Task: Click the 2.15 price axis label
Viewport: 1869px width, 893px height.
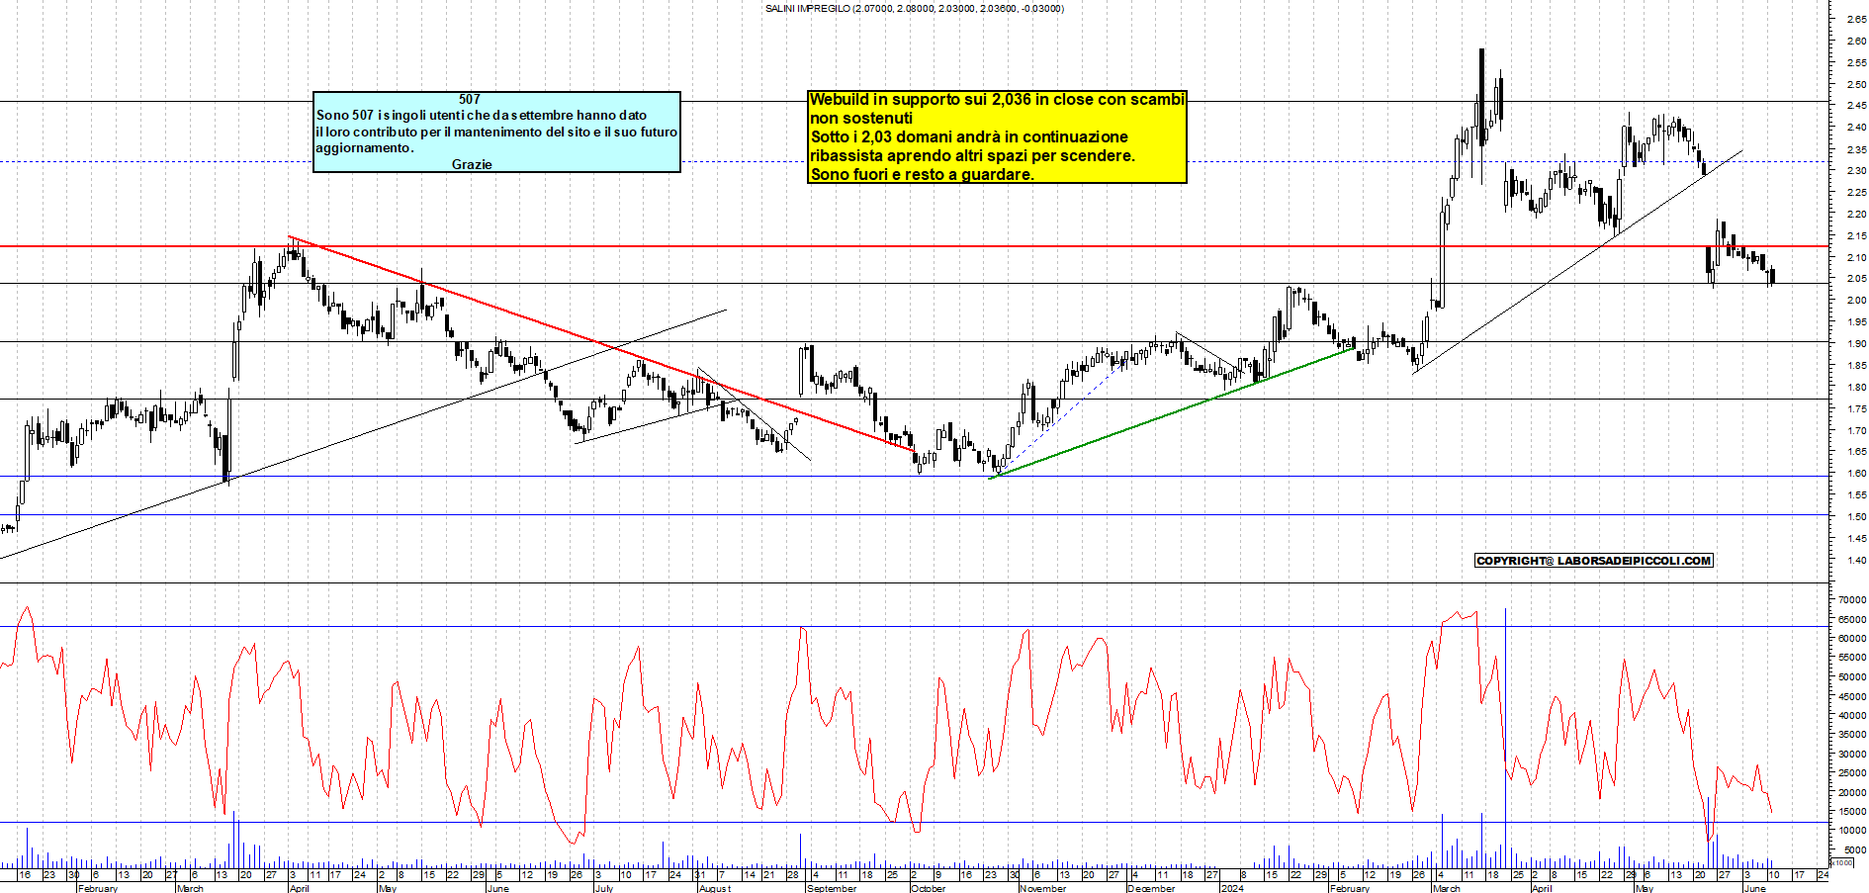Action: (x=1856, y=235)
